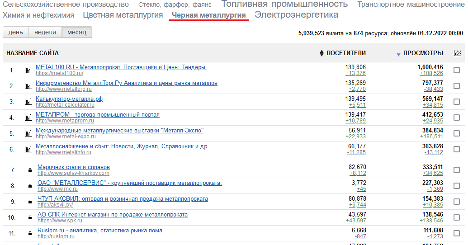Tick the checkbox for Металлоснабжение и сбыт
This screenshot has width=468, height=245.
[456, 149]
